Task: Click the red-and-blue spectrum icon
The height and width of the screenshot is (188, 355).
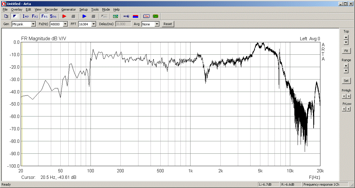Action: (135, 16)
